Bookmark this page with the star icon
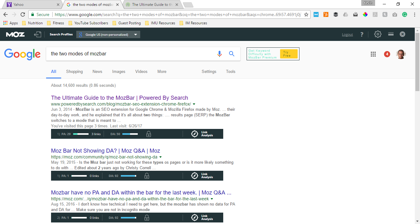This screenshot has width=420, height=224. click(x=306, y=14)
